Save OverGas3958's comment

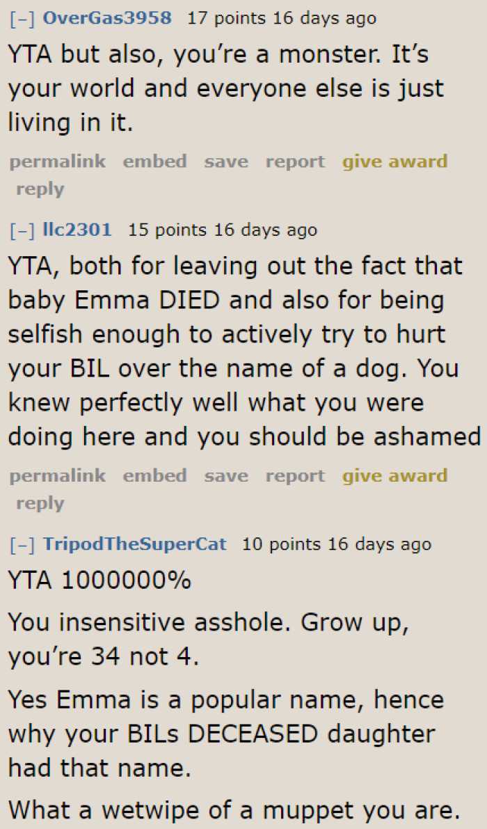coord(226,161)
